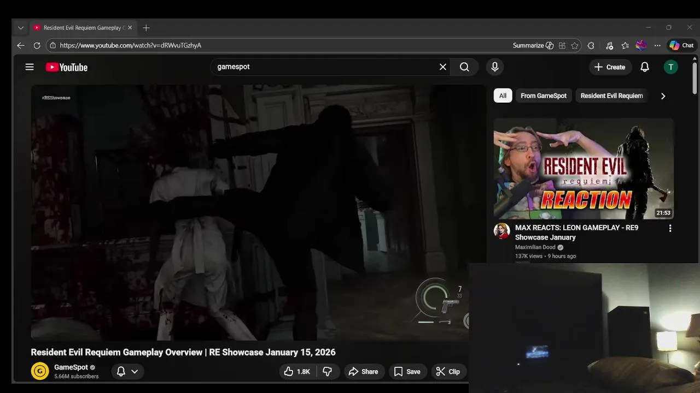Open the browser profile avatar
700x393 pixels.
click(x=641, y=46)
